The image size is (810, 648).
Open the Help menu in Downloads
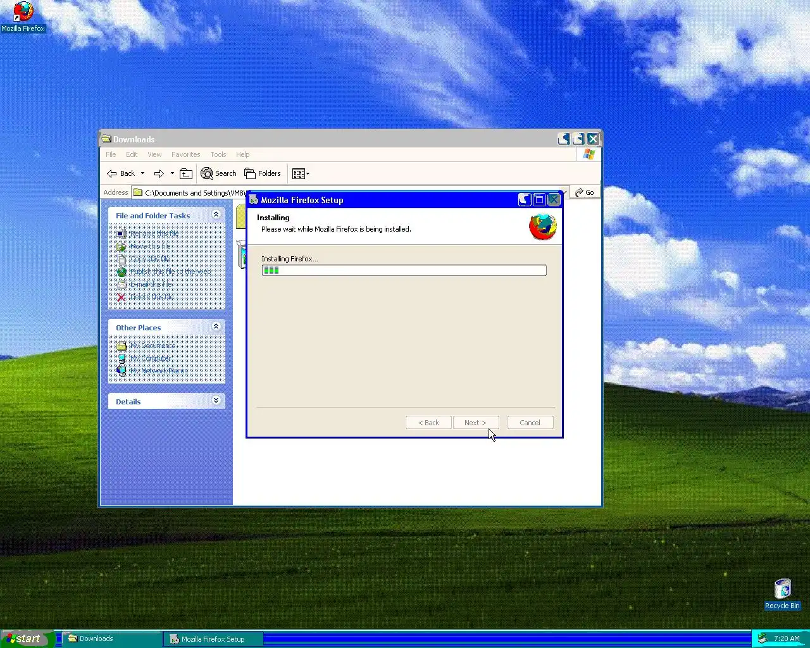(x=243, y=154)
